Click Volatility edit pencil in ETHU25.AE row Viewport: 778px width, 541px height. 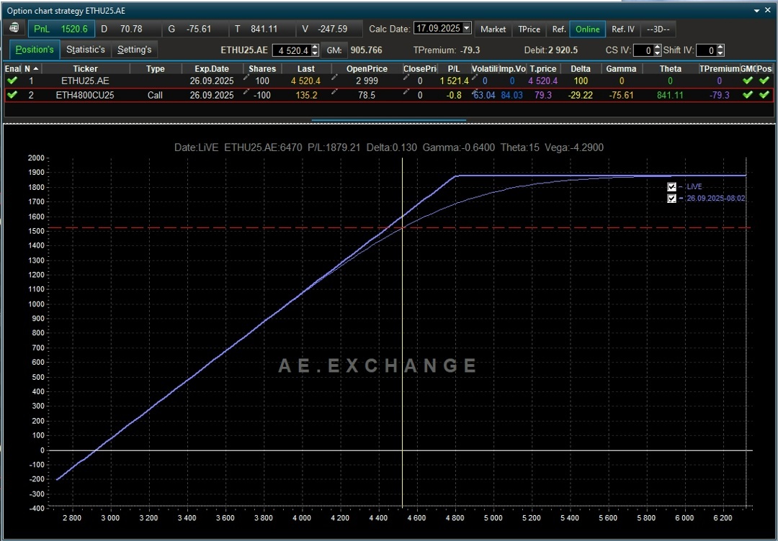coord(474,78)
